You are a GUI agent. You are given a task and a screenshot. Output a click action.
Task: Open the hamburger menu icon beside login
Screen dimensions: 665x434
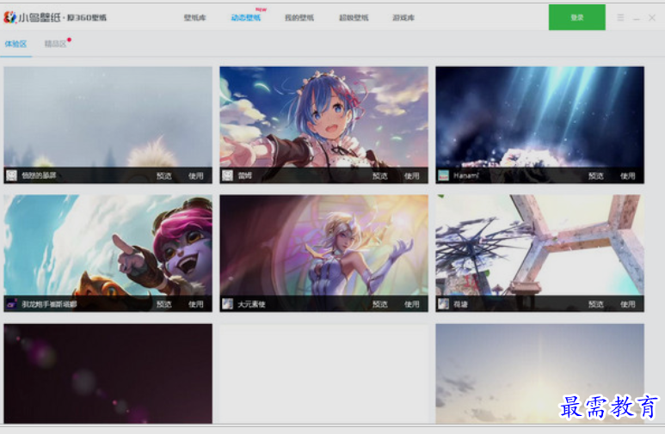[x=620, y=17]
